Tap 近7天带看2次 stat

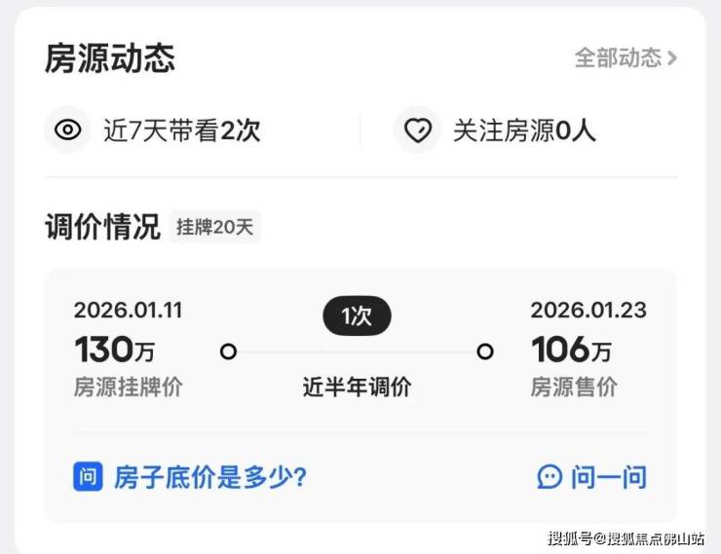click(182, 130)
